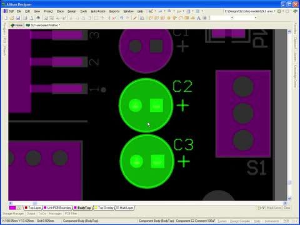Click the Layer Set 'LS' button
This screenshot has height=225, width=300.
(19, 207)
